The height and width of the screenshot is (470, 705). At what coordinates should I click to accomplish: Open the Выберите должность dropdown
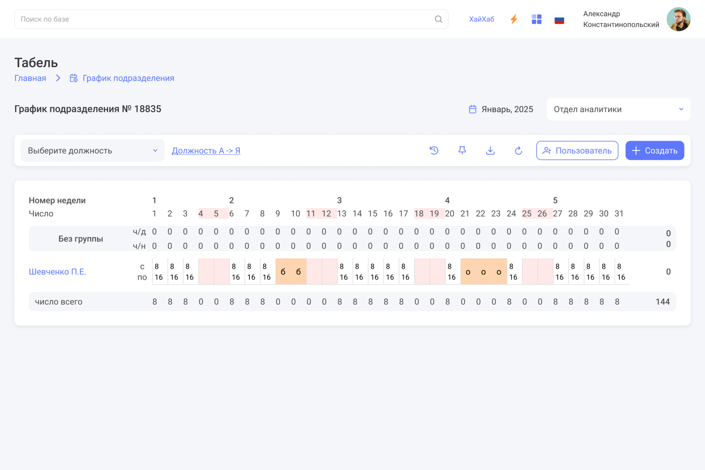pos(92,151)
